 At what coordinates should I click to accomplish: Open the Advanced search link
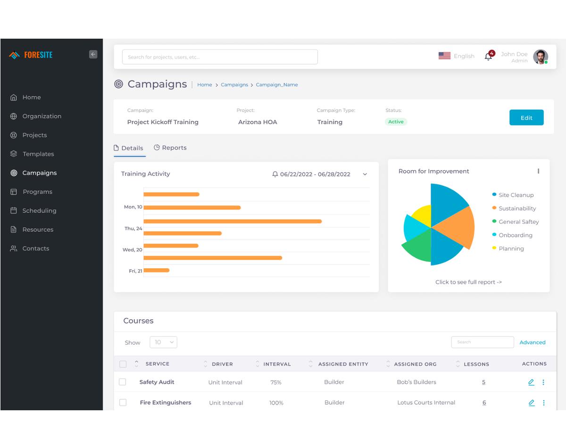point(532,342)
